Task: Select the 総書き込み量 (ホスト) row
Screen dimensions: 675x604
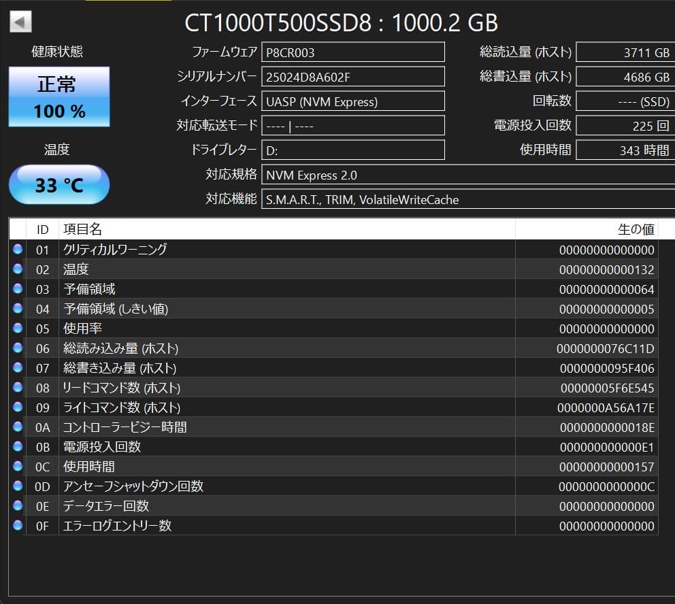Action: pos(272,368)
